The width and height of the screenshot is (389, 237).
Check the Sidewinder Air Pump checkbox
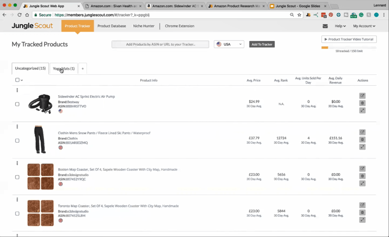[x=17, y=104]
